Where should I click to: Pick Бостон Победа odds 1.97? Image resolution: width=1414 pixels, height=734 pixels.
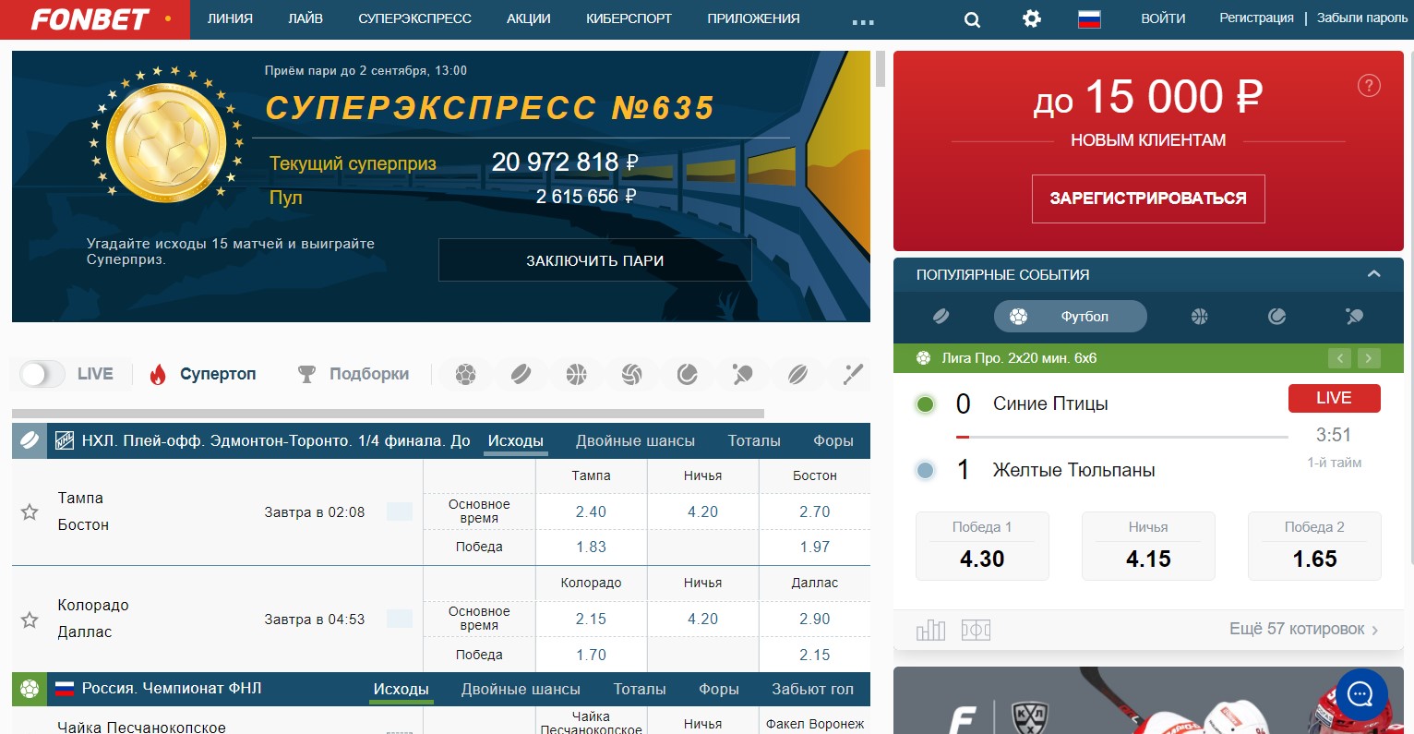coord(814,547)
